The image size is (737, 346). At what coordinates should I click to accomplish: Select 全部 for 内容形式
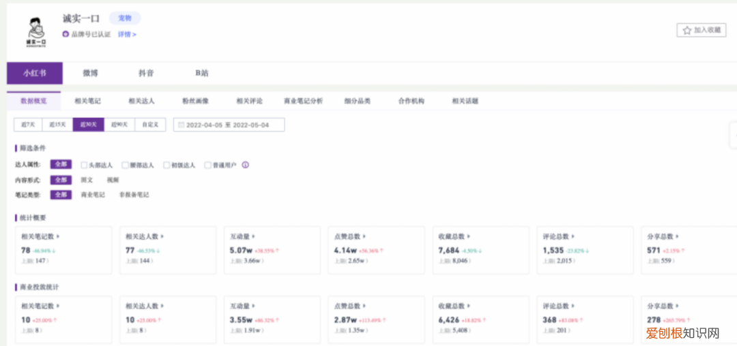[61, 180]
